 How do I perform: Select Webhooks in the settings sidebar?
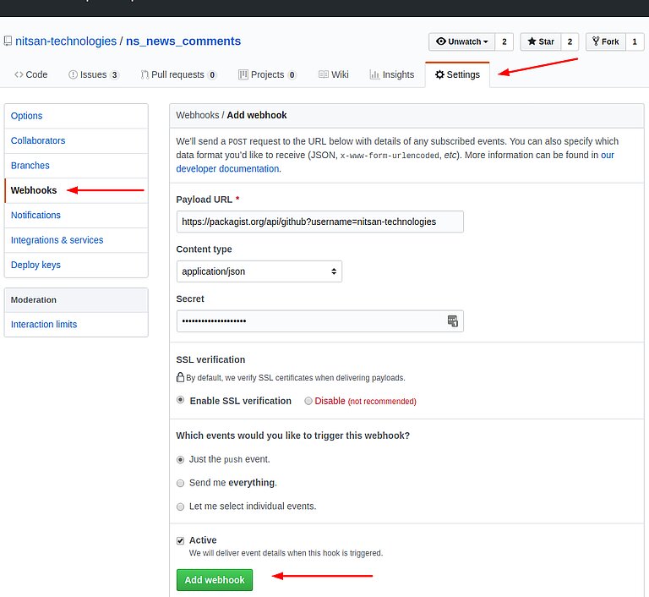point(76,190)
